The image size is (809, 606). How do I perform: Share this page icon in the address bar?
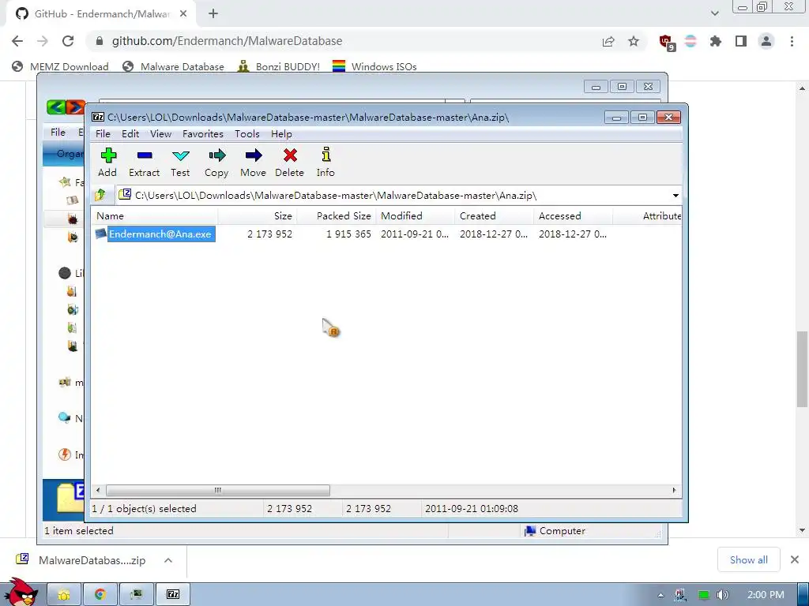[x=608, y=41]
